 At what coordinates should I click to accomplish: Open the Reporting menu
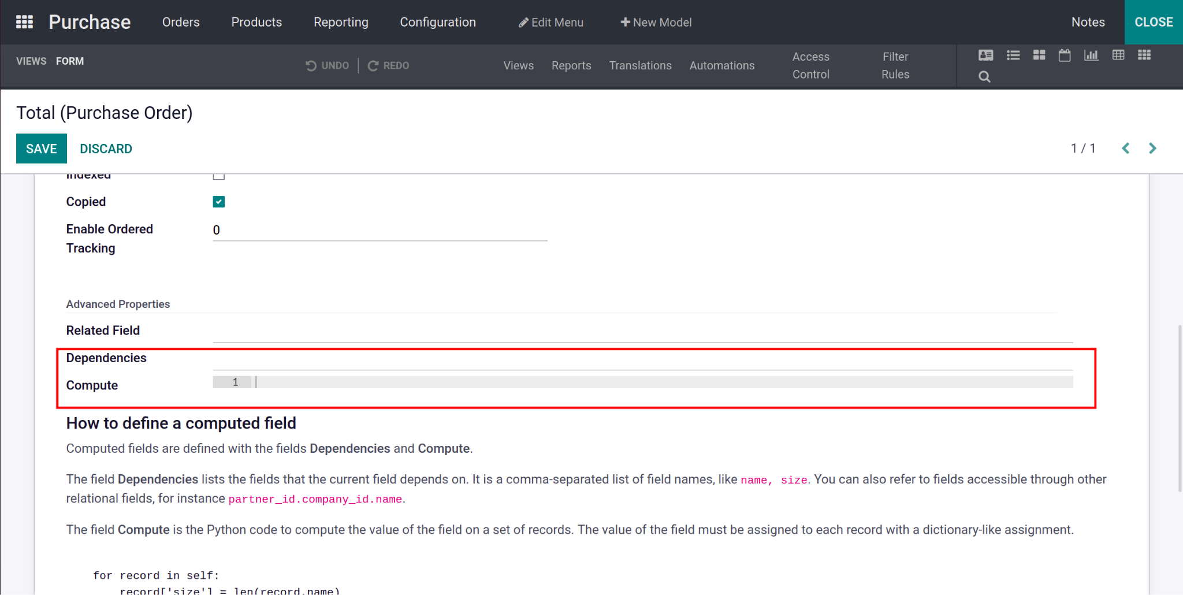click(341, 22)
